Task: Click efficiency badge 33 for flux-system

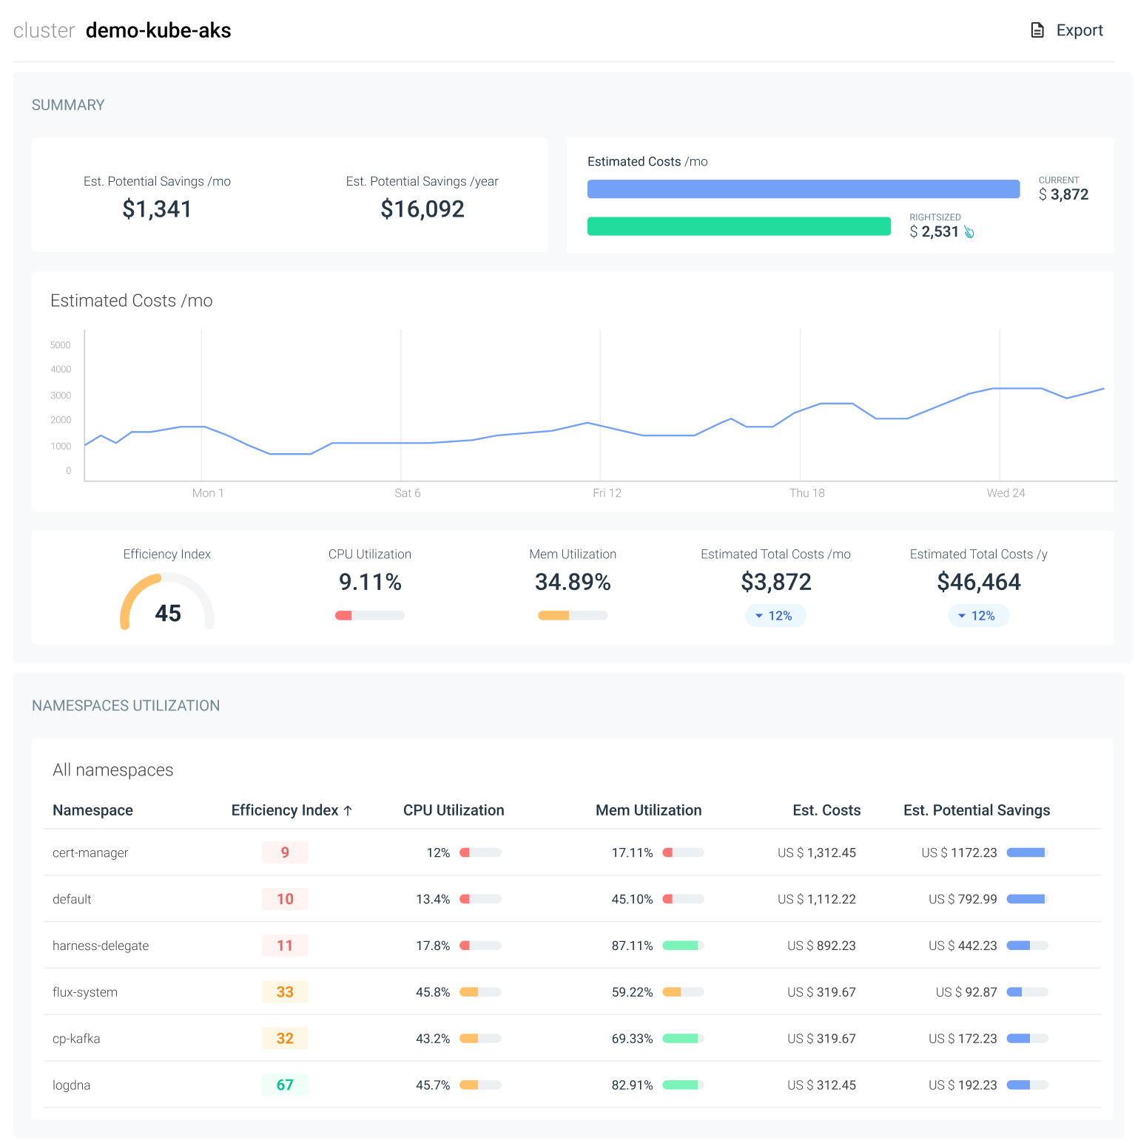Action: coord(285,992)
